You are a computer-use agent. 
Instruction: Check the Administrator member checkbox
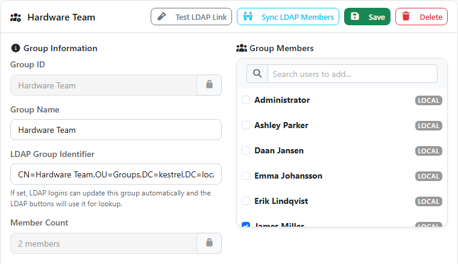(x=246, y=100)
